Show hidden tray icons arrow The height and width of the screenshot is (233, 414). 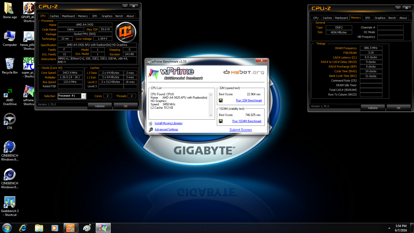[389, 228]
